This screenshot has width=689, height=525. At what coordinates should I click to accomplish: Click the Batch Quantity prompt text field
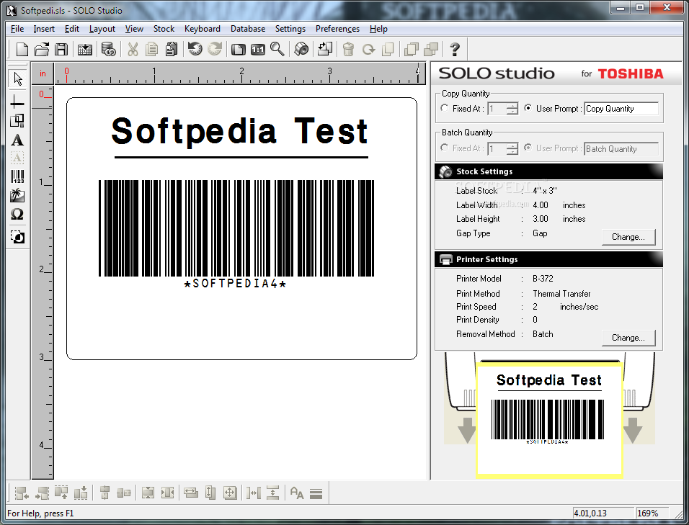pos(621,149)
